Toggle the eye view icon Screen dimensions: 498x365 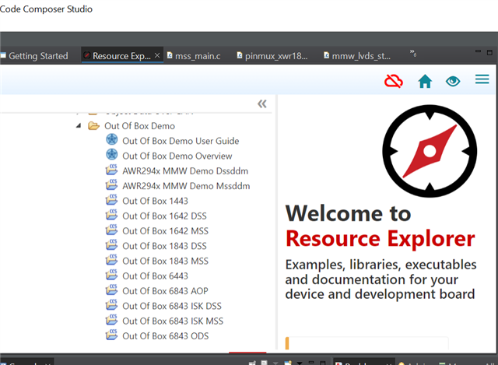[x=453, y=81]
